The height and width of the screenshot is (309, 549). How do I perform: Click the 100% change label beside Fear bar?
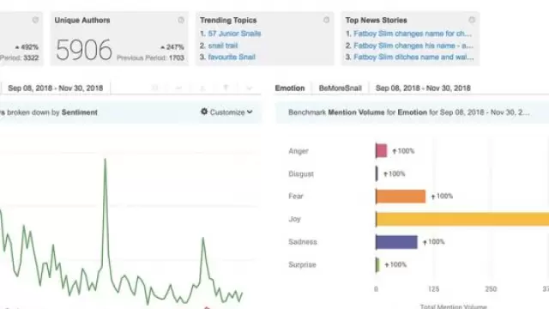click(442, 197)
